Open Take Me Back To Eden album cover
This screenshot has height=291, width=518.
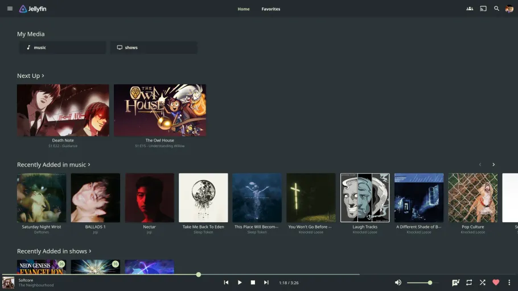[203, 198]
